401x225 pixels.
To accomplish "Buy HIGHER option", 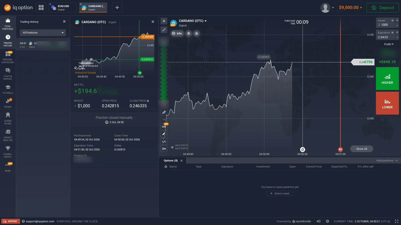I will (387, 78).
